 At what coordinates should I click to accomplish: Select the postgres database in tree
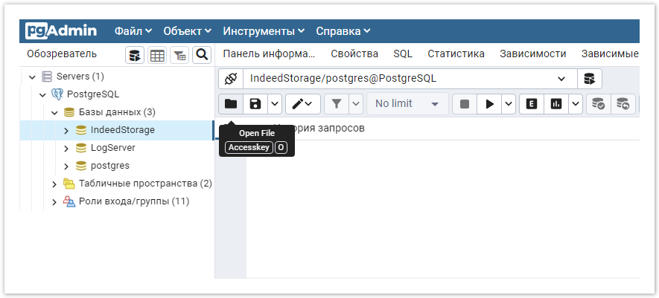[109, 166]
